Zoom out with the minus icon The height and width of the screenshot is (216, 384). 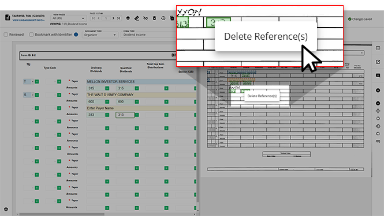click(x=378, y=103)
